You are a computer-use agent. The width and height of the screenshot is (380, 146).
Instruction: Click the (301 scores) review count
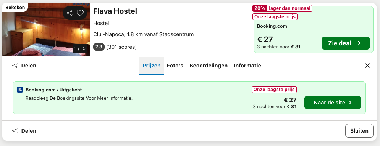point(121,47)
